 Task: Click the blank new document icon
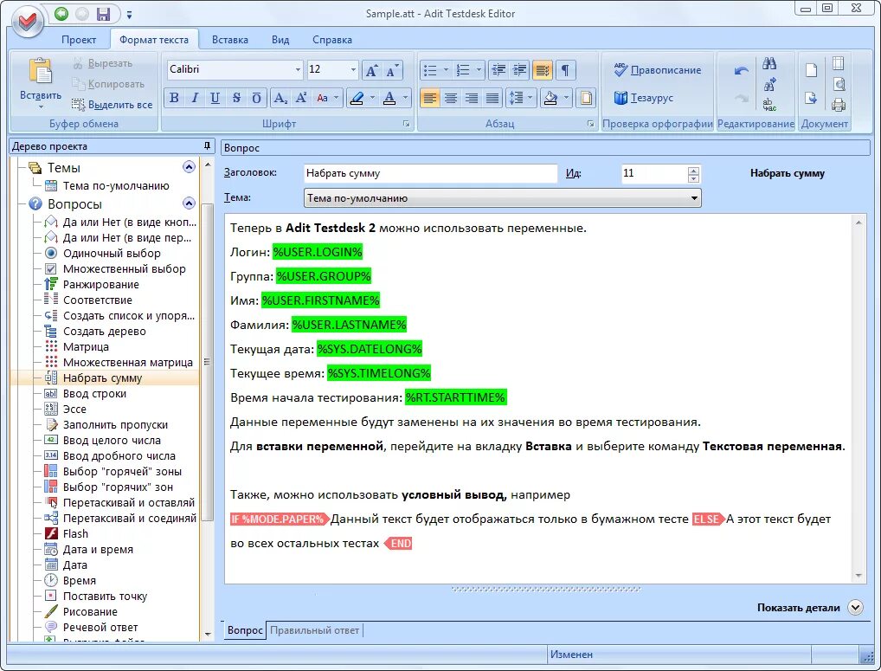pyautogui.click(x=811, y=70)
